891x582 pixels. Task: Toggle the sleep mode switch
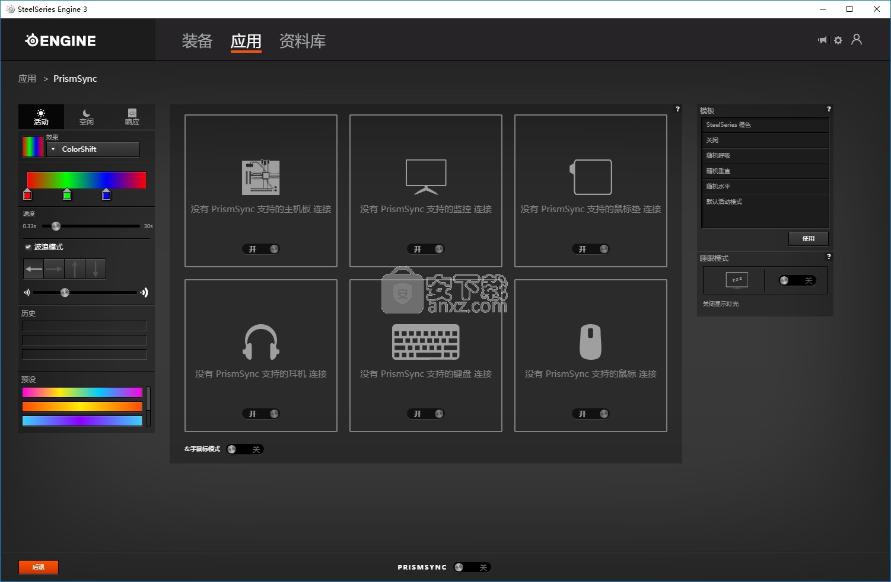click(797, 280)
